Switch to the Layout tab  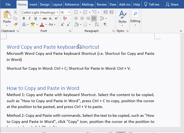point(57,5)
